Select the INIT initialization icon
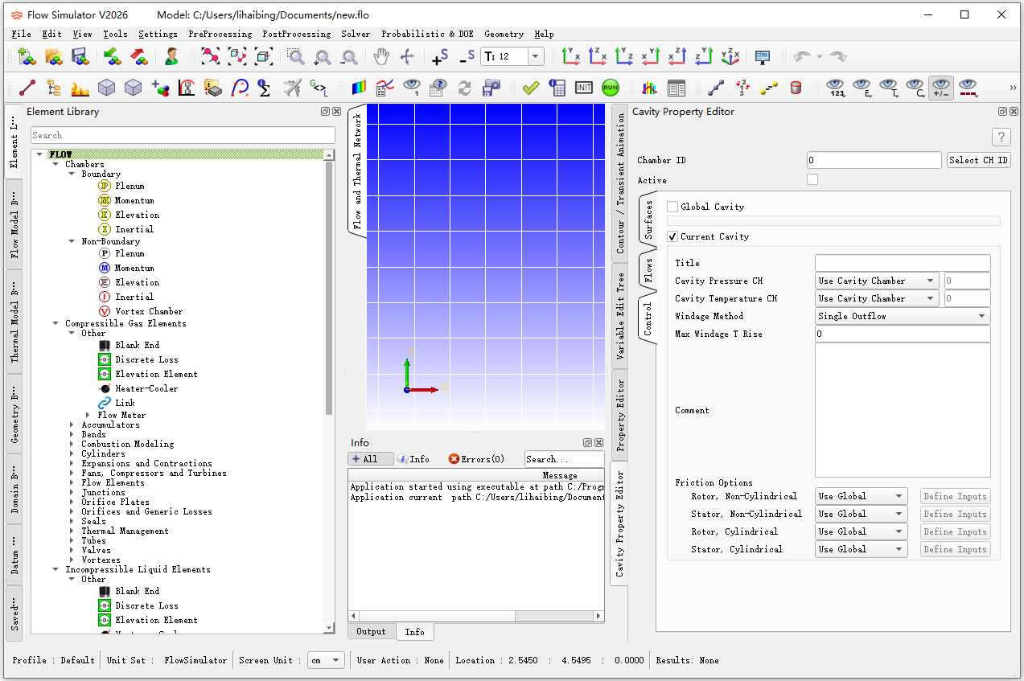This screenshot has width=1024, height=681. [x=583, y=88]
